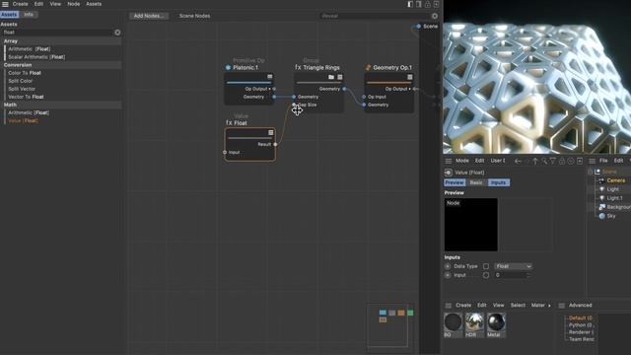Click the Platonic.1 node type icon

pyautogui.click(x=228, y=68)
